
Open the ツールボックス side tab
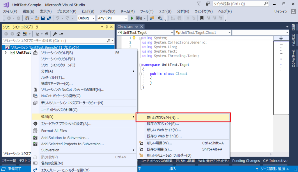293,58
